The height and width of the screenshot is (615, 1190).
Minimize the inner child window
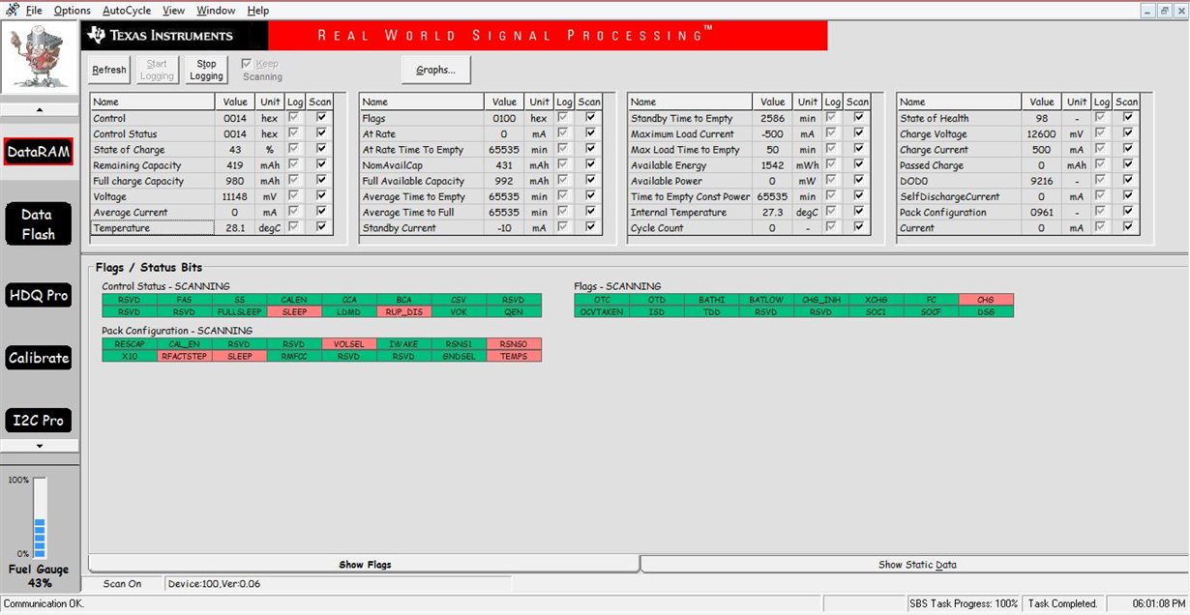pyautogui.click(x=1147, y=10)
